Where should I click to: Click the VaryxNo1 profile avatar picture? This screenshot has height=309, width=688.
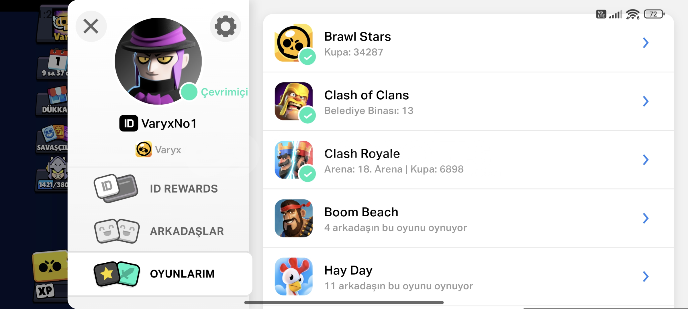point(158,61)
